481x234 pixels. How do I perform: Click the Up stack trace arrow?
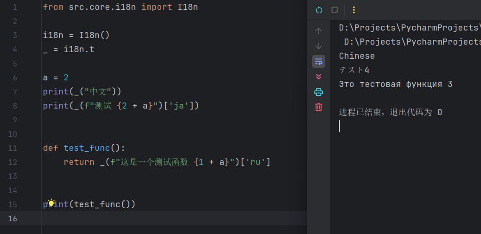pos(319,31)
